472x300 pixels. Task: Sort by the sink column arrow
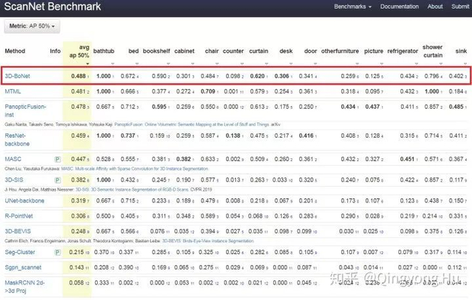465,63
